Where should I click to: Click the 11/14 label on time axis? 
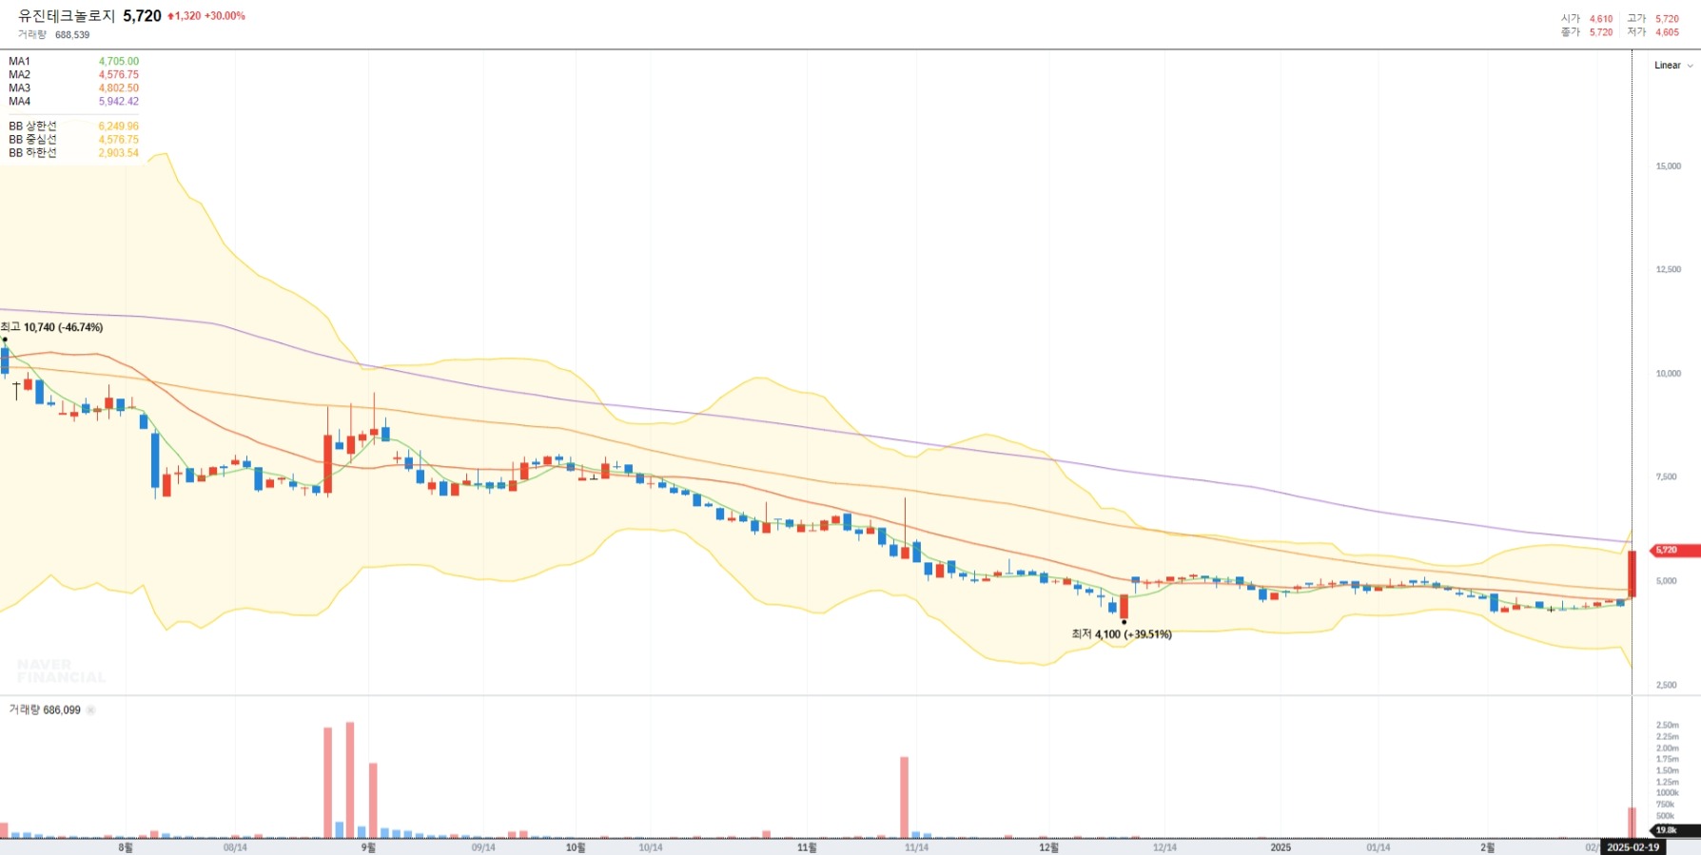[917, 847]
